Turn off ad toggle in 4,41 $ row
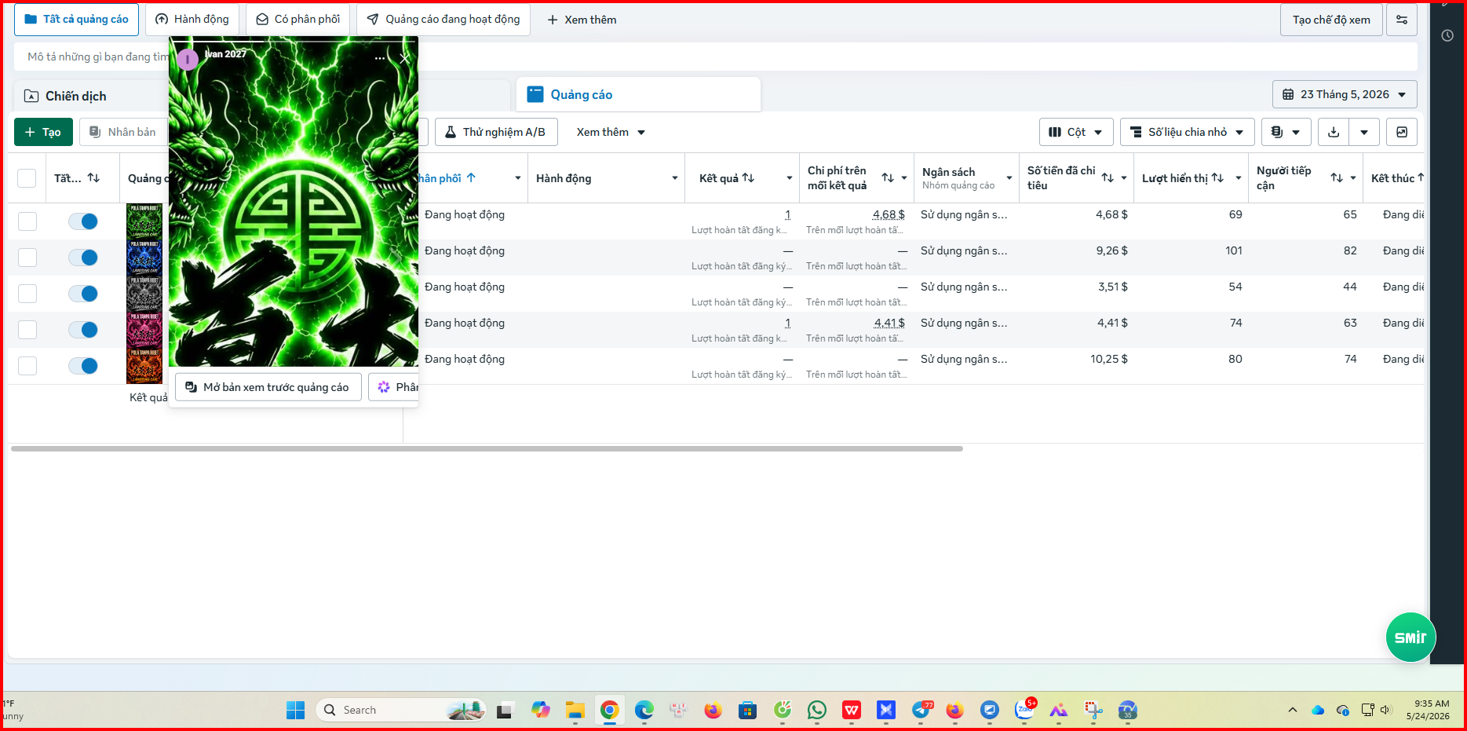The width and height of the screenshot is (1467, 731). click(x=83, y=330)
